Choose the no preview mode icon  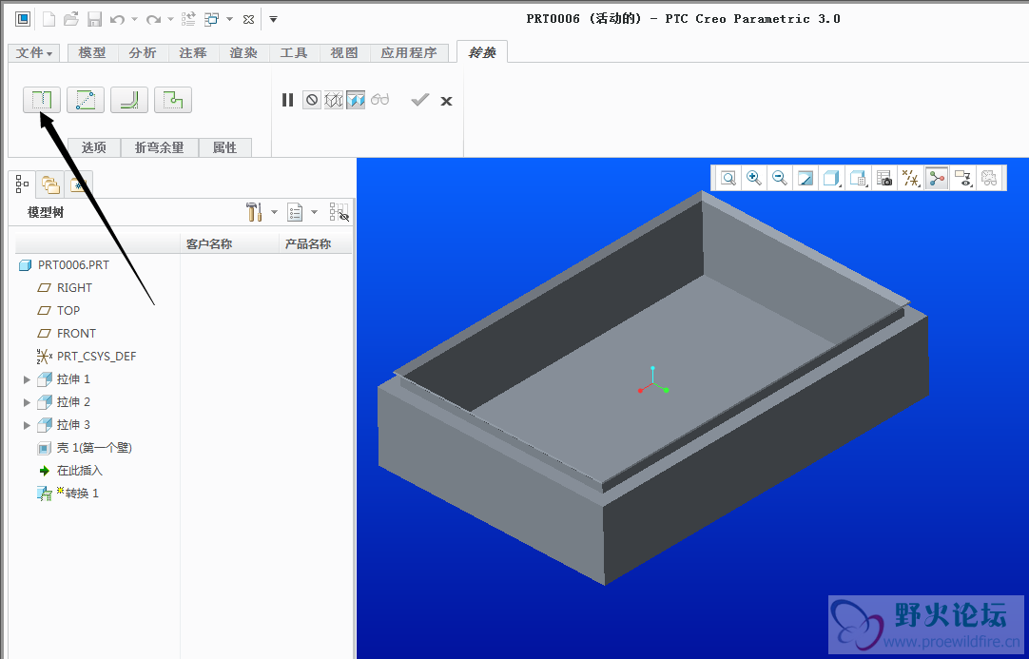pyautogui.click(x=312, y=100)
